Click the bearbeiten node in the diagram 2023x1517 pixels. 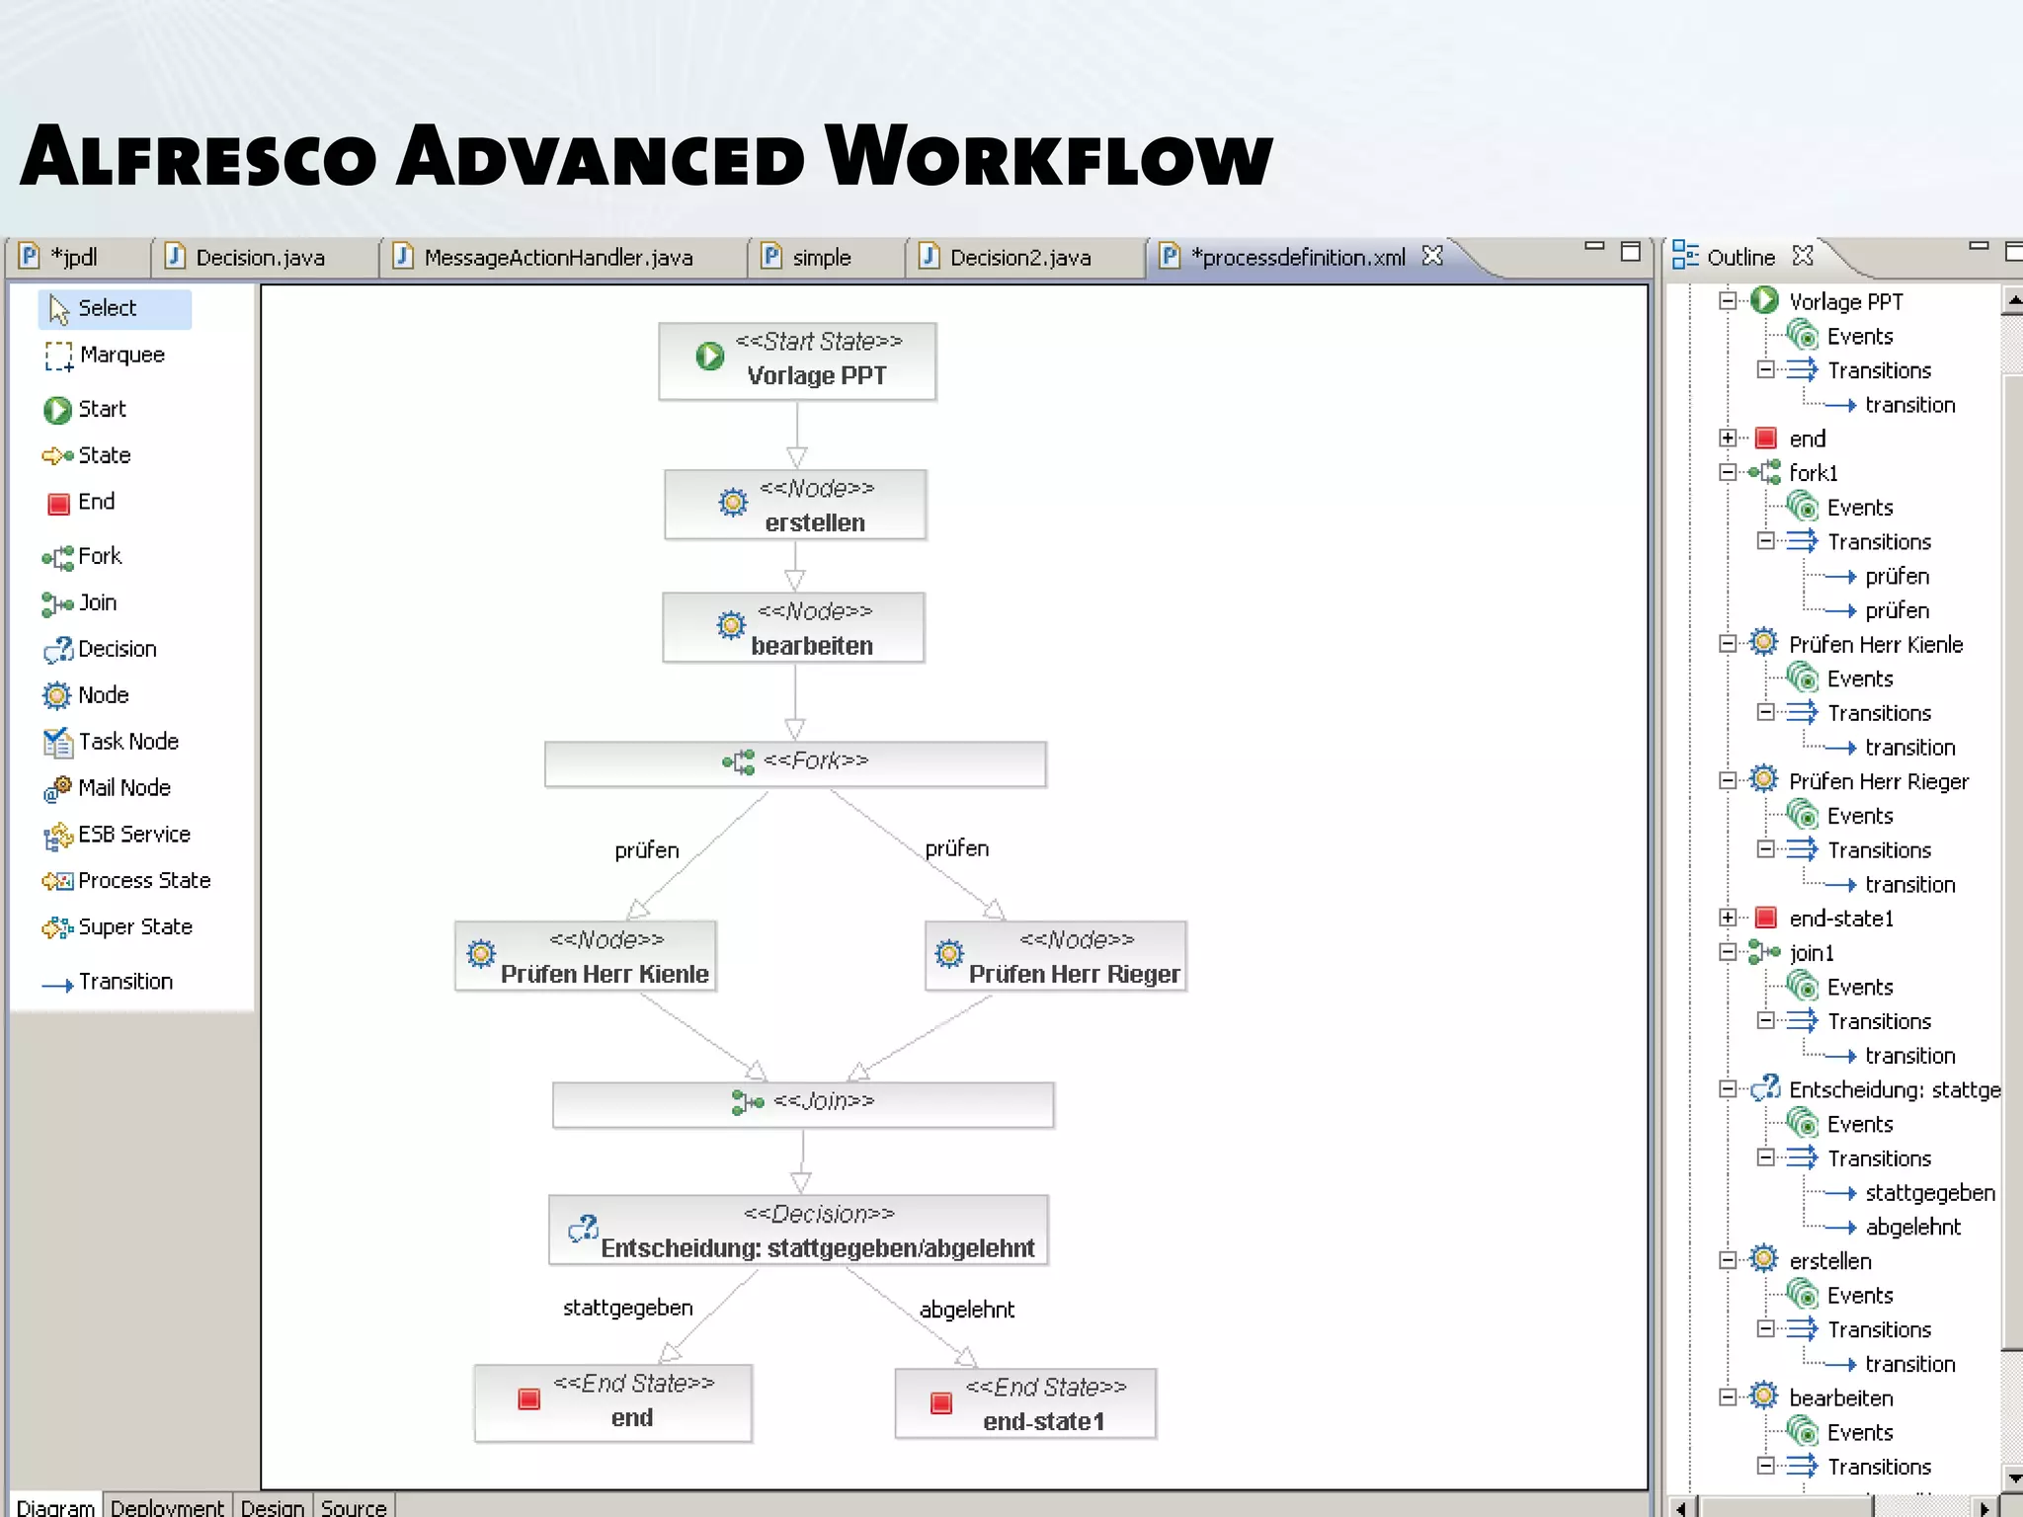793,627
